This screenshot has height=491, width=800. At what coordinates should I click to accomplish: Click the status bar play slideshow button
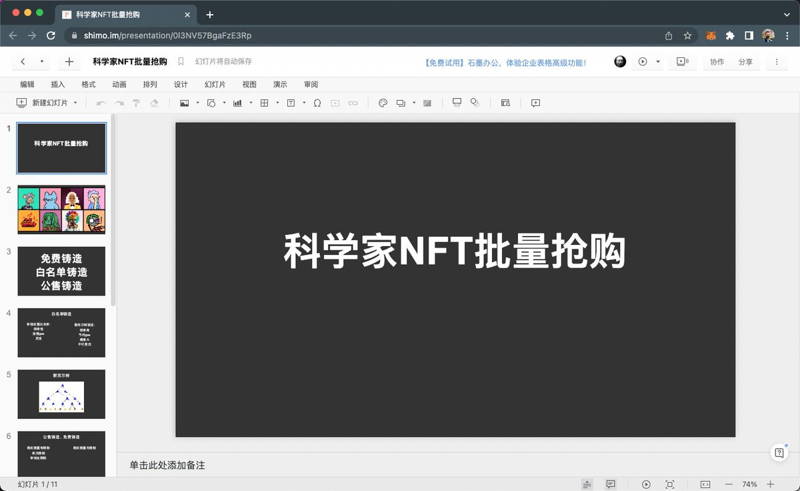(646, 484)
